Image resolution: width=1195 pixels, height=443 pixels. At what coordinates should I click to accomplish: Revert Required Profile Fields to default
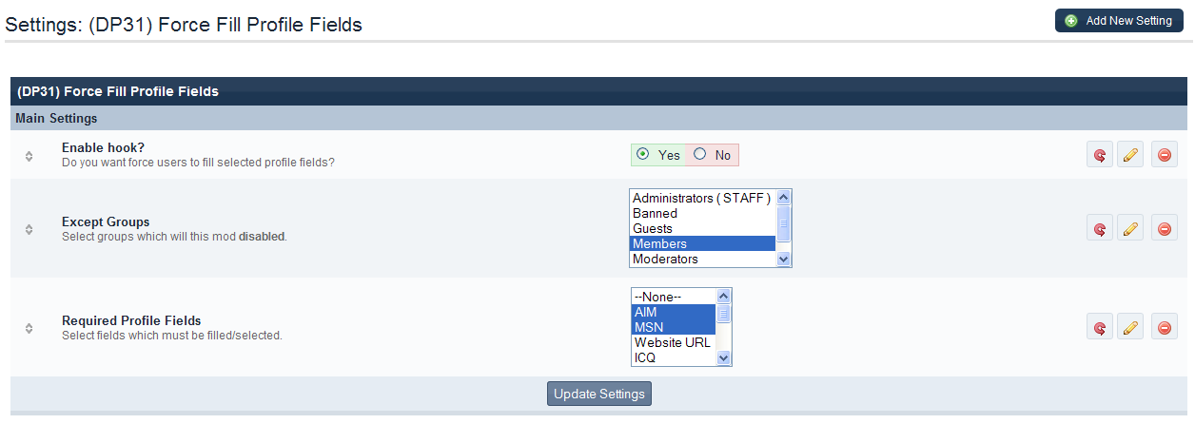tap(1100, 327)
